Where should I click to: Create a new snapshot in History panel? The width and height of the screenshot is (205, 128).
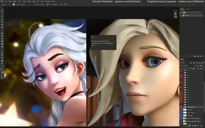[x=198, y=56]
